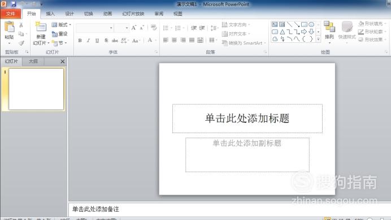Open the line spacing menu
Image resolution: width=391 pixels, height=220 pixels.
pos(214,28)
